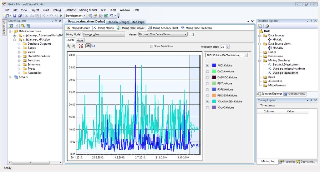Open the Build menu
This screenshot has height=172, width=320.
click(46, 10)
